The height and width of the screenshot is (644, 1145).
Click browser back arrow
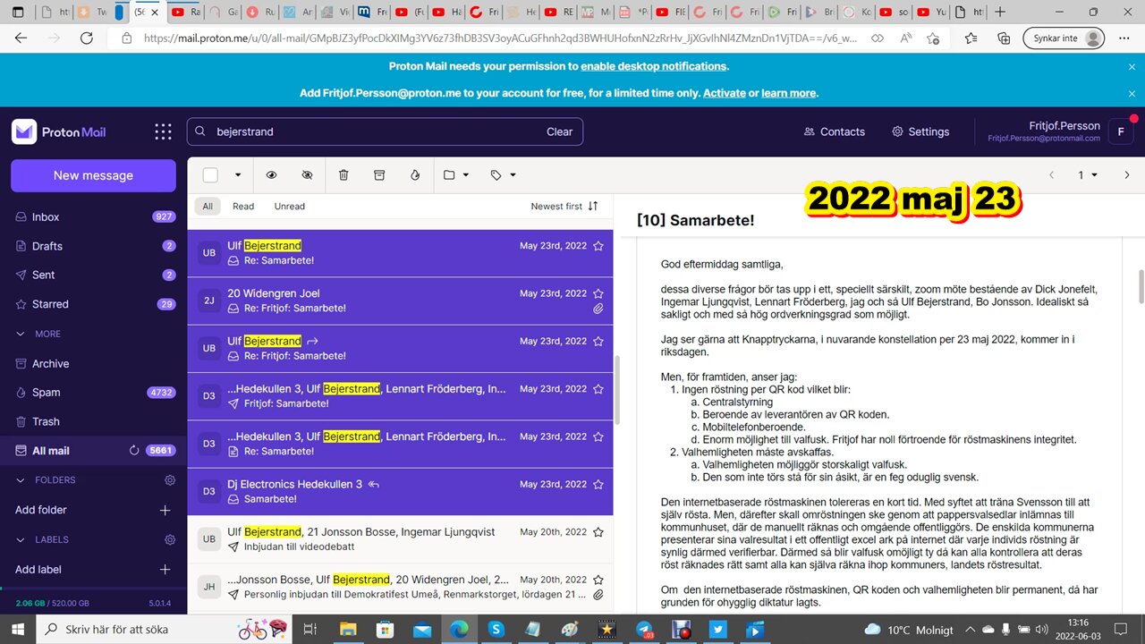point(21,38)
